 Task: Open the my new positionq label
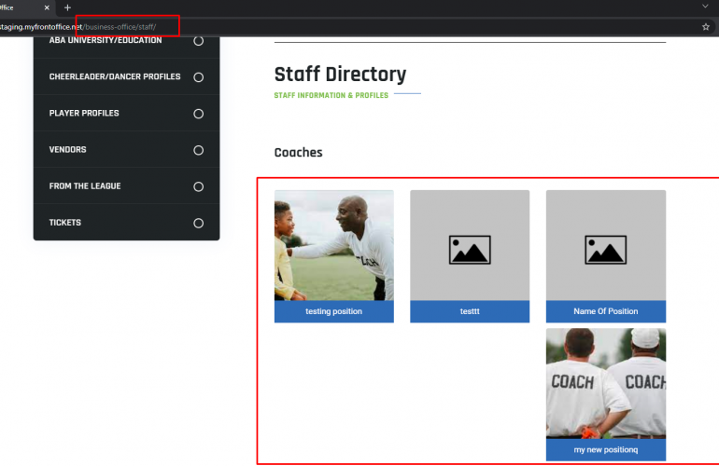point(606,449)
